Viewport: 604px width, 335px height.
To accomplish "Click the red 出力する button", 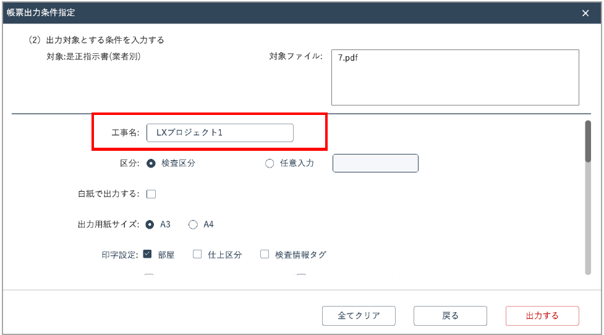I will tap(542, 315).
